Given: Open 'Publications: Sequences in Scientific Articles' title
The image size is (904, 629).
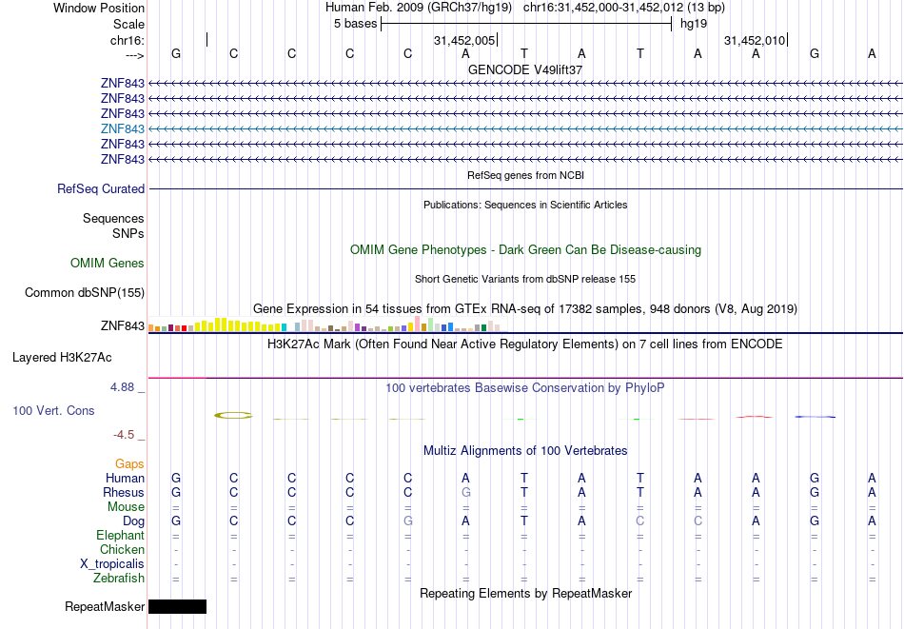Looking at the screenshot, I should click(x=525, y=205).
